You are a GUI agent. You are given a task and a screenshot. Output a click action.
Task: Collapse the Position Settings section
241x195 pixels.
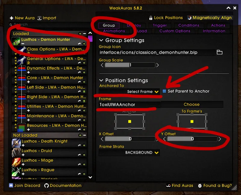[x=101, y=80]
